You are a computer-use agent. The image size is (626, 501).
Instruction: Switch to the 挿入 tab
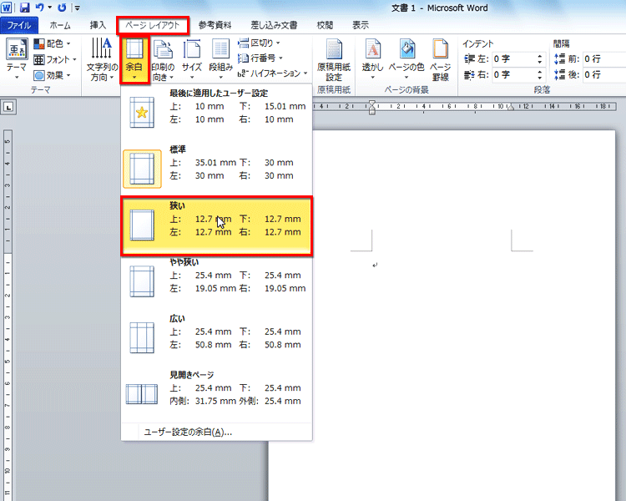click(x=98, y=25)
